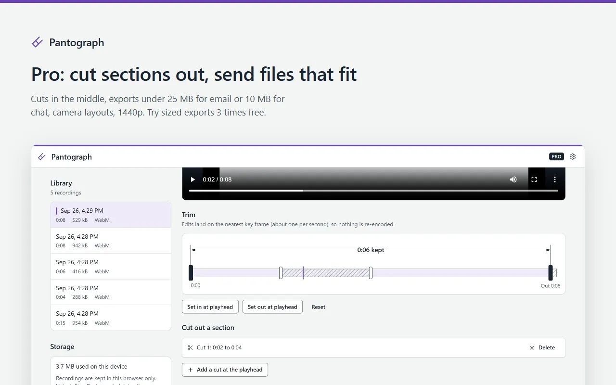Seek using the video progress bar

click(x=373, y=191)
